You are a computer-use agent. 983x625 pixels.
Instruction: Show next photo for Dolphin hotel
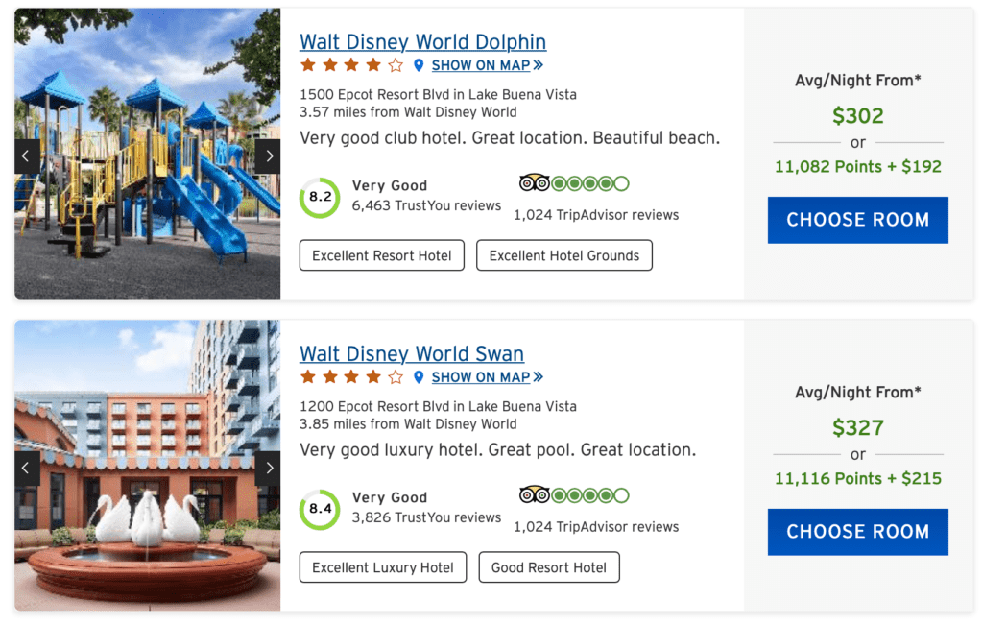click(x=269, y=156)
